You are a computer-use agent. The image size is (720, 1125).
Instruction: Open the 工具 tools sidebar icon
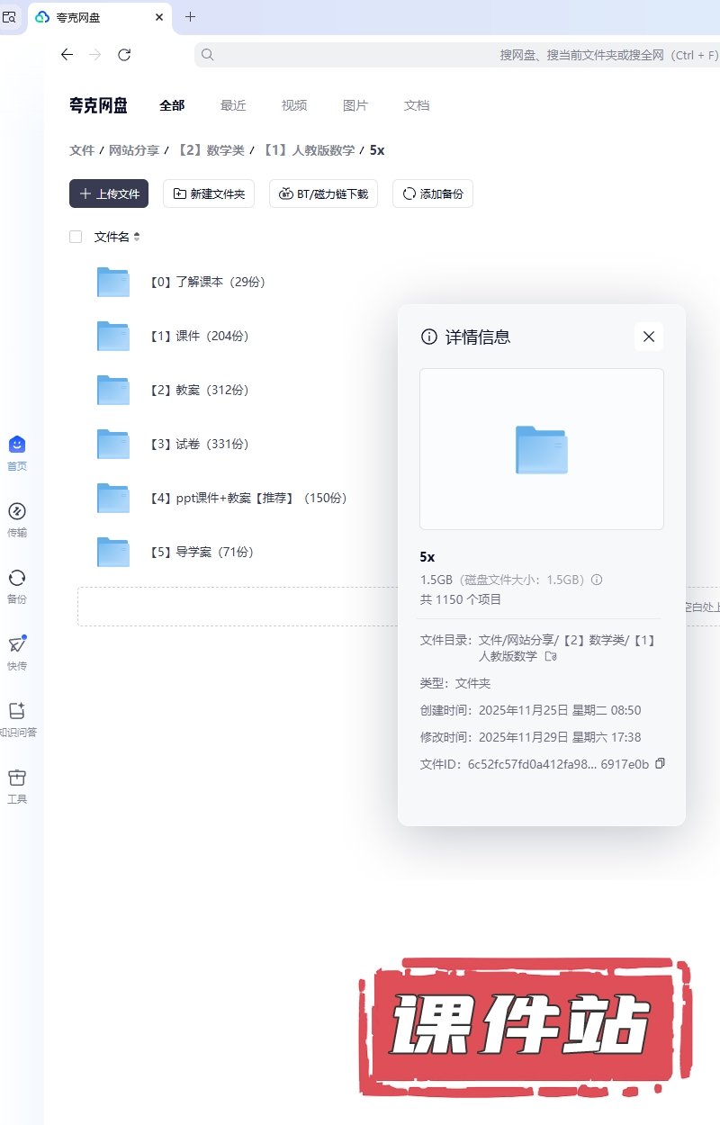(x=17, y=778)
